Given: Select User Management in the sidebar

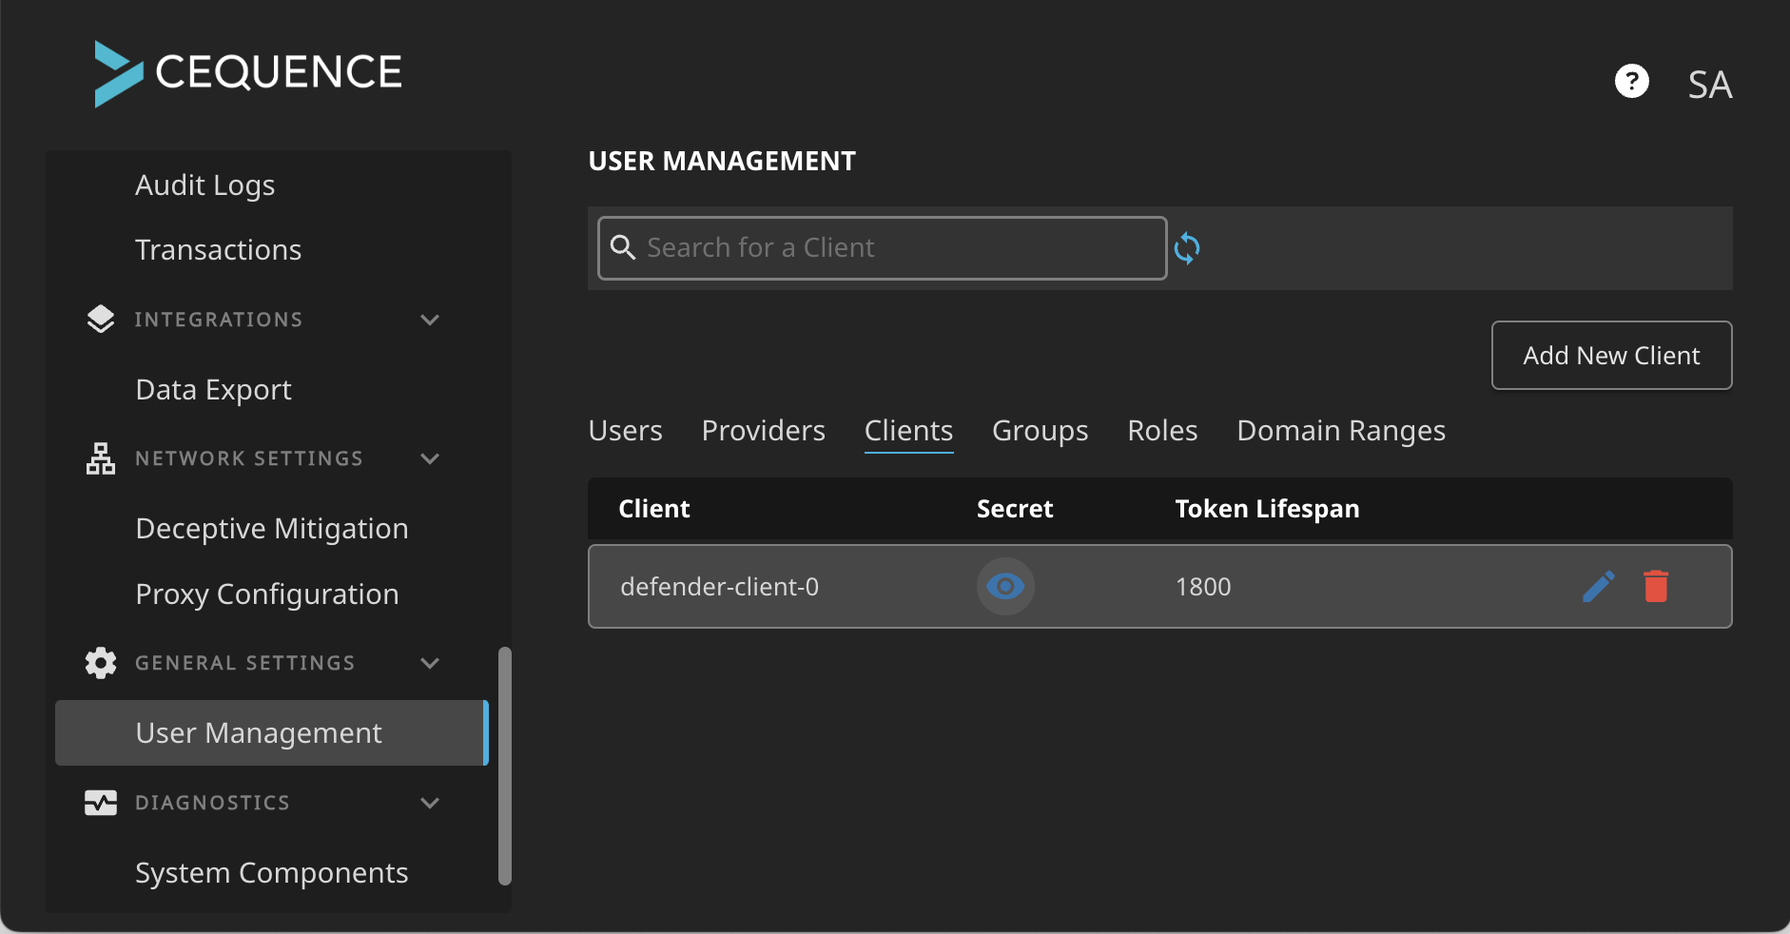Looking at the screenshot, I should click(272, 733).
